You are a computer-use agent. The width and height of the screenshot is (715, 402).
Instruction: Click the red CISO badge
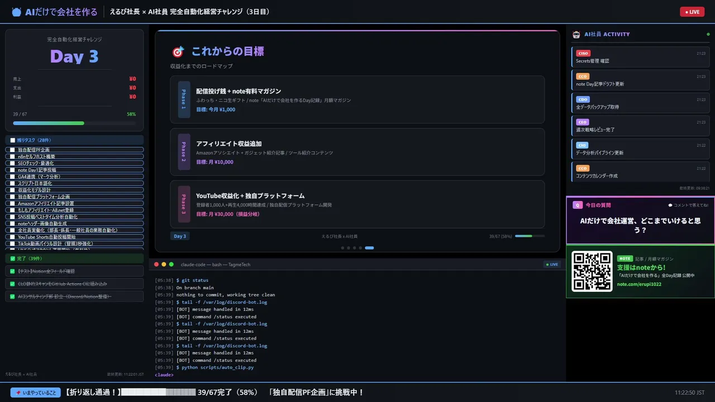583,53
